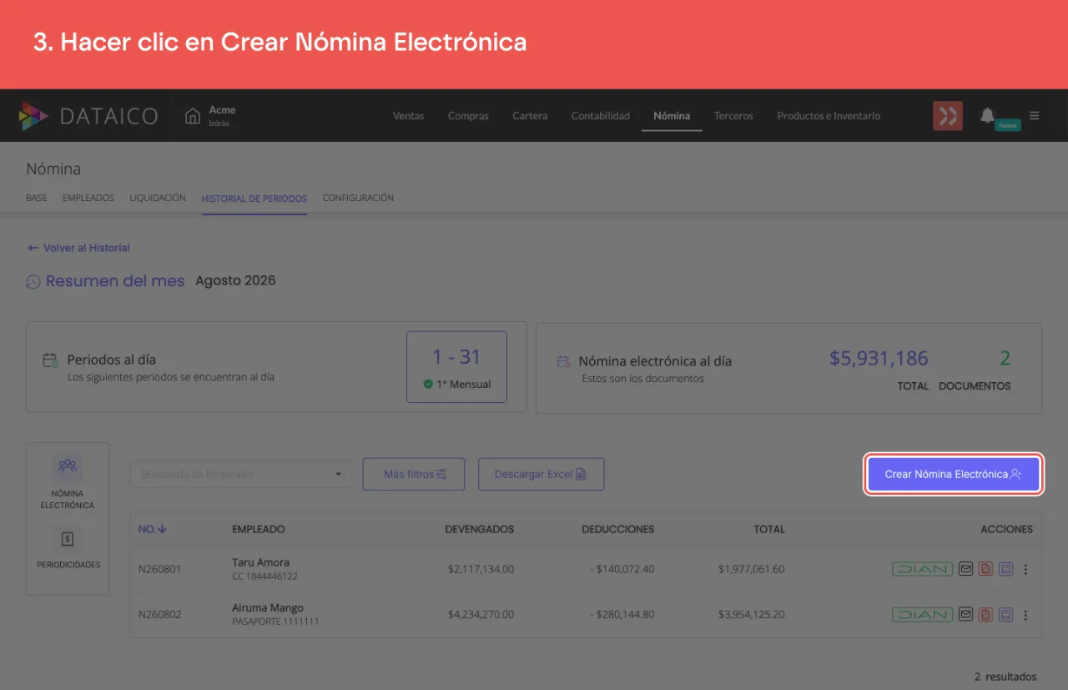The height and width of the screenshot is (690, 1068).
Task: Send email for Airuma Mango payroll
Action: (966, 615)
